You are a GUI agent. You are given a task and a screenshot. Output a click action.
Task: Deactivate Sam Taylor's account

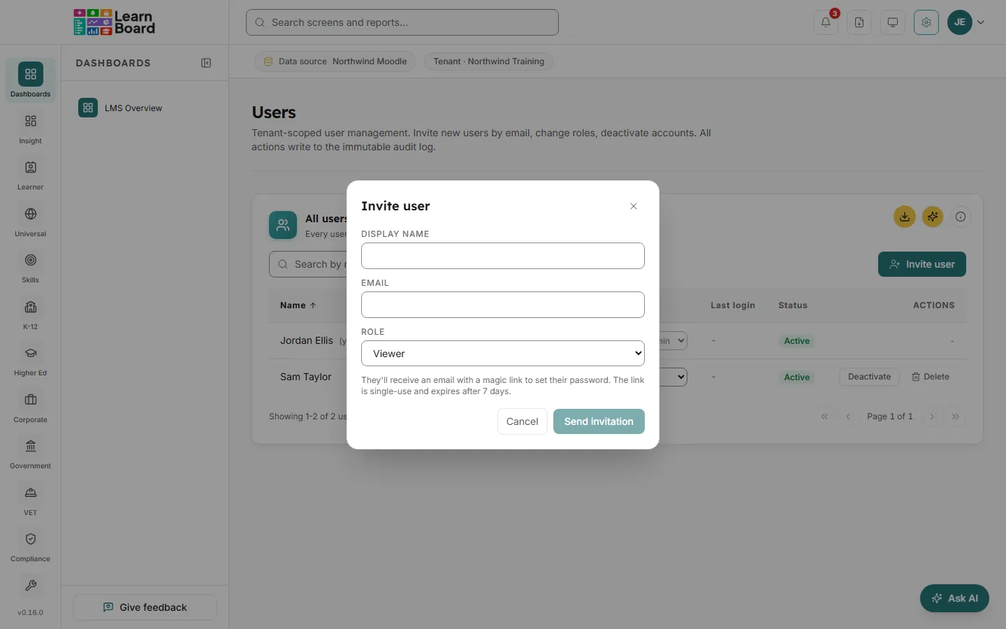[x=869, y=377]
